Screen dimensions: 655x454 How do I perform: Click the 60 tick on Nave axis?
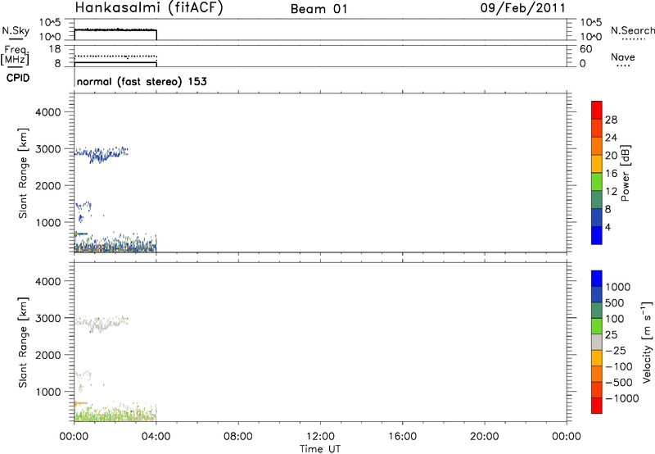coord(585,49)
